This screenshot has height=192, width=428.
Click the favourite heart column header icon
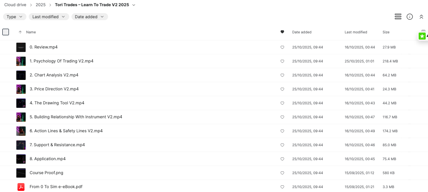click(282, 32)
